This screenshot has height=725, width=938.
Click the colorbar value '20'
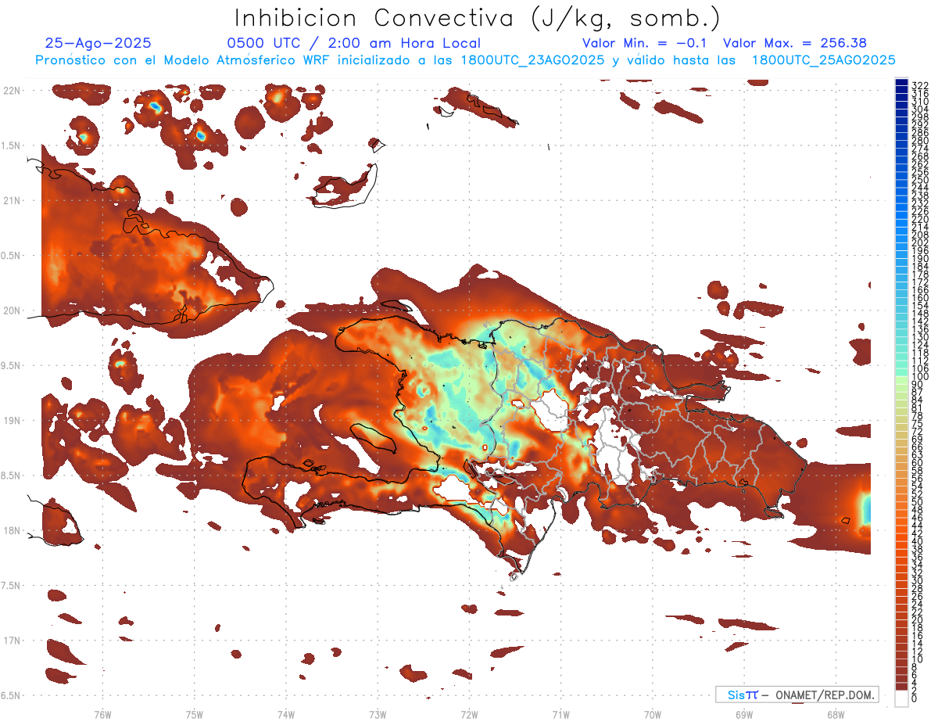(918, 619)
